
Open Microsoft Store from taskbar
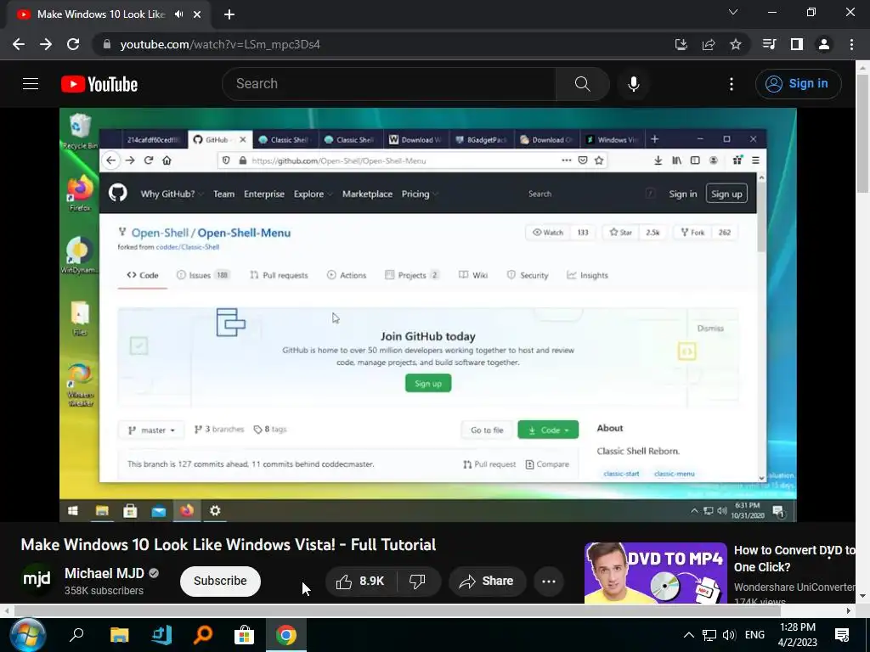244,635
